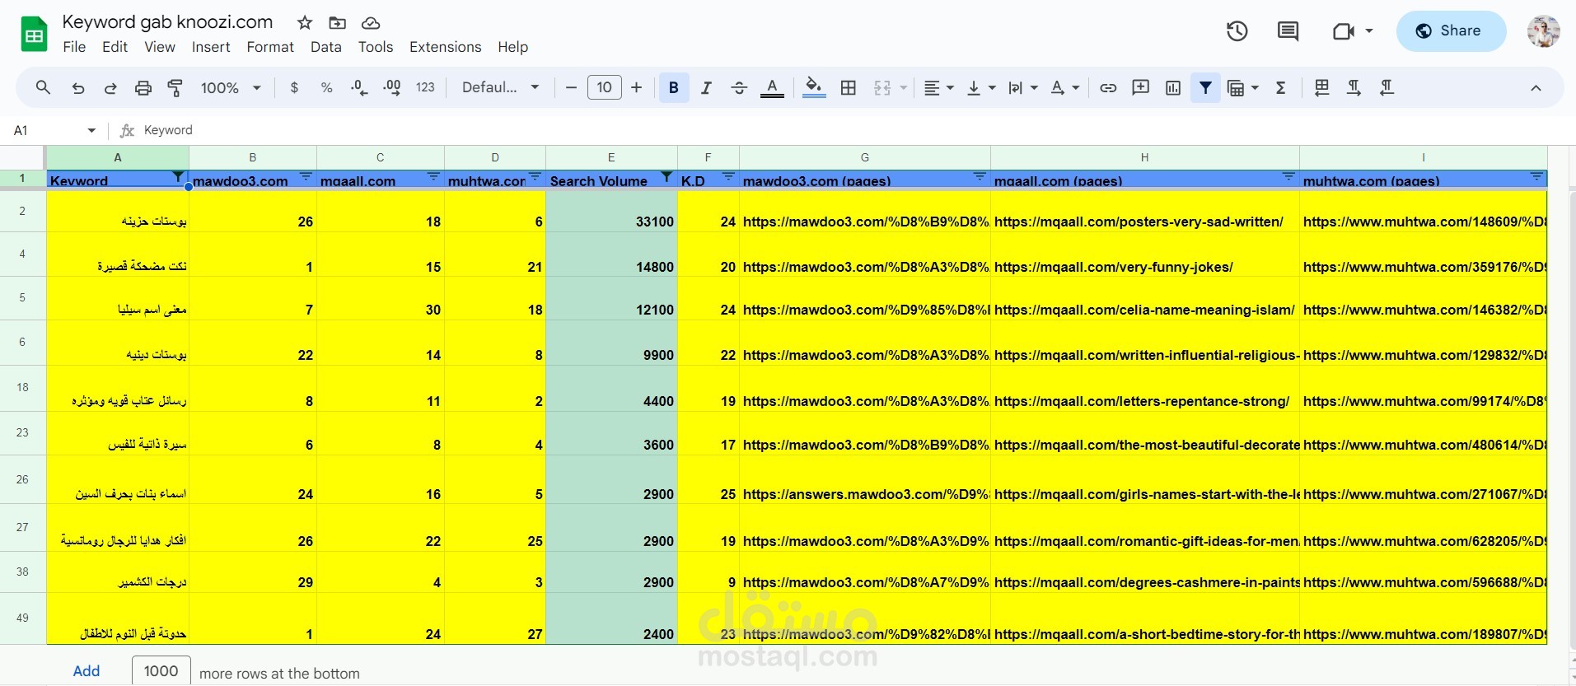
Task: Open the Insert menu
Action: pos(211,47)
